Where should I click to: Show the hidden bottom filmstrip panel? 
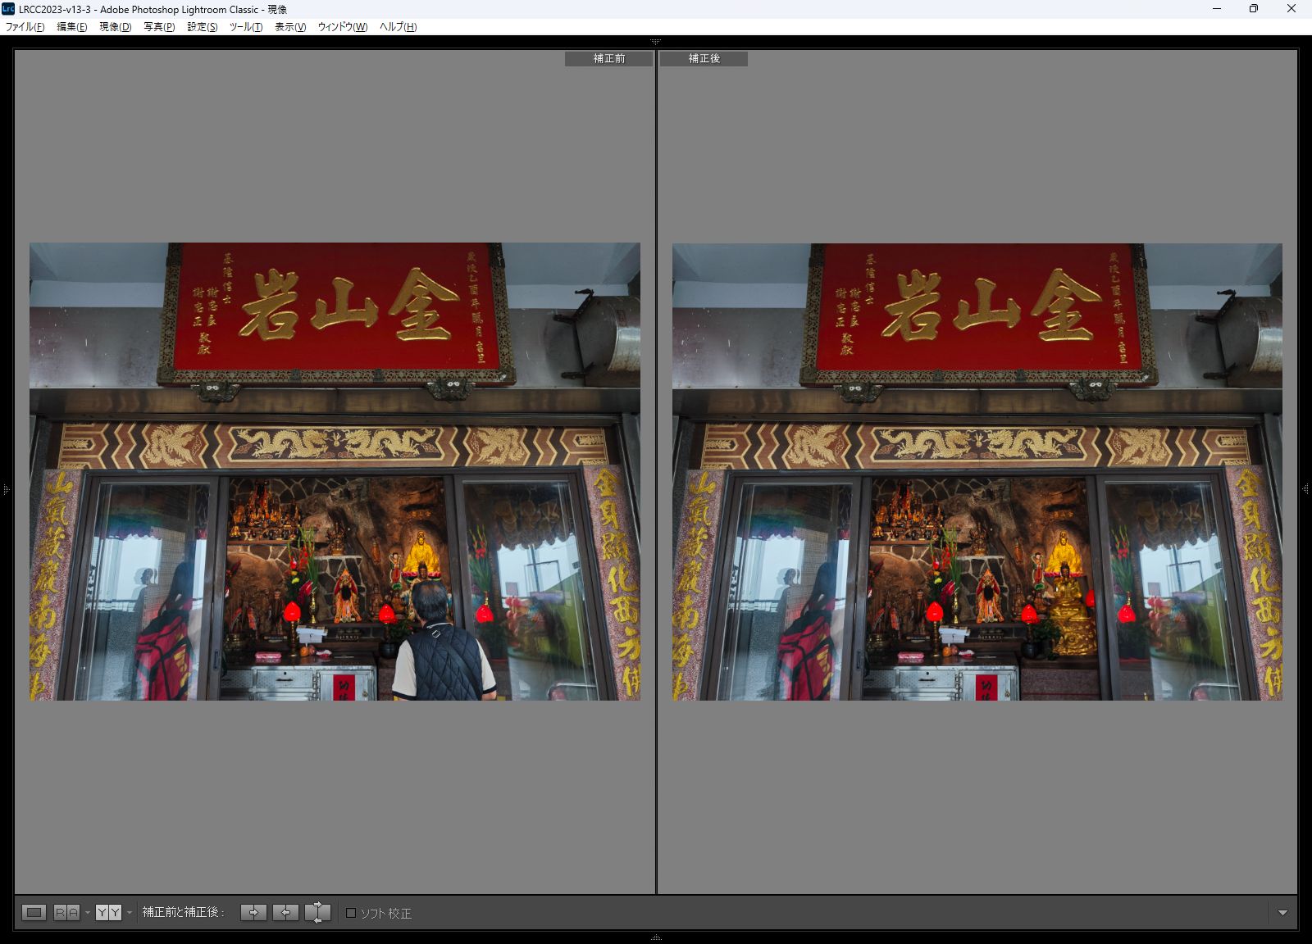[656, 937]
